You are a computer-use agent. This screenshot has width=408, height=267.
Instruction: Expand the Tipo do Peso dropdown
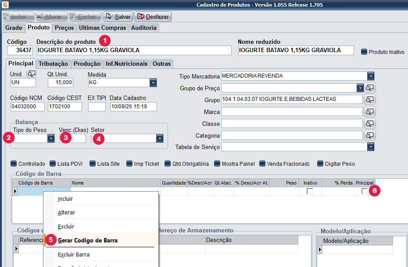[51, 139]
